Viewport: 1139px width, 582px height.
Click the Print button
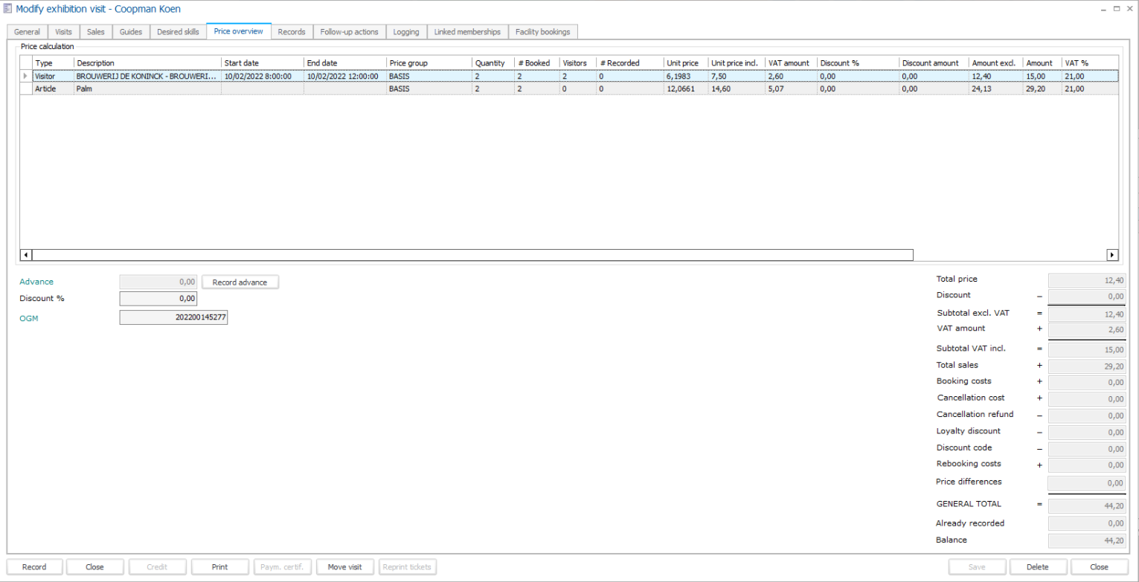tap(219, 567)
